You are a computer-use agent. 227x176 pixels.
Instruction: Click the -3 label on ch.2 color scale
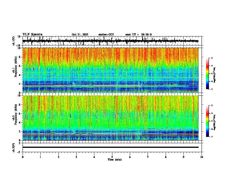click(212, 106)
